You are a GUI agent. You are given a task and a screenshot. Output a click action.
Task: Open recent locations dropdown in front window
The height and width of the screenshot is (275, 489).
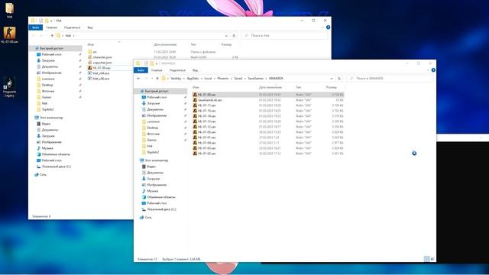[152, 79]
